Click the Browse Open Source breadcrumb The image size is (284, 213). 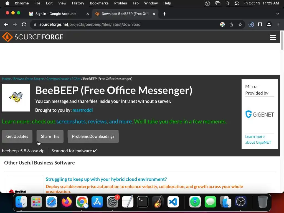click(29, 79)
